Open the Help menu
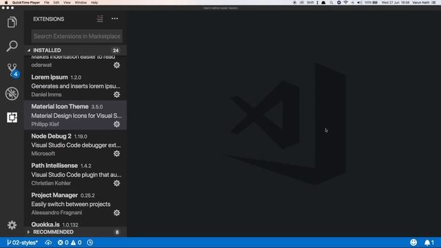This screenshot has width=441, height=248. [94, 3]
